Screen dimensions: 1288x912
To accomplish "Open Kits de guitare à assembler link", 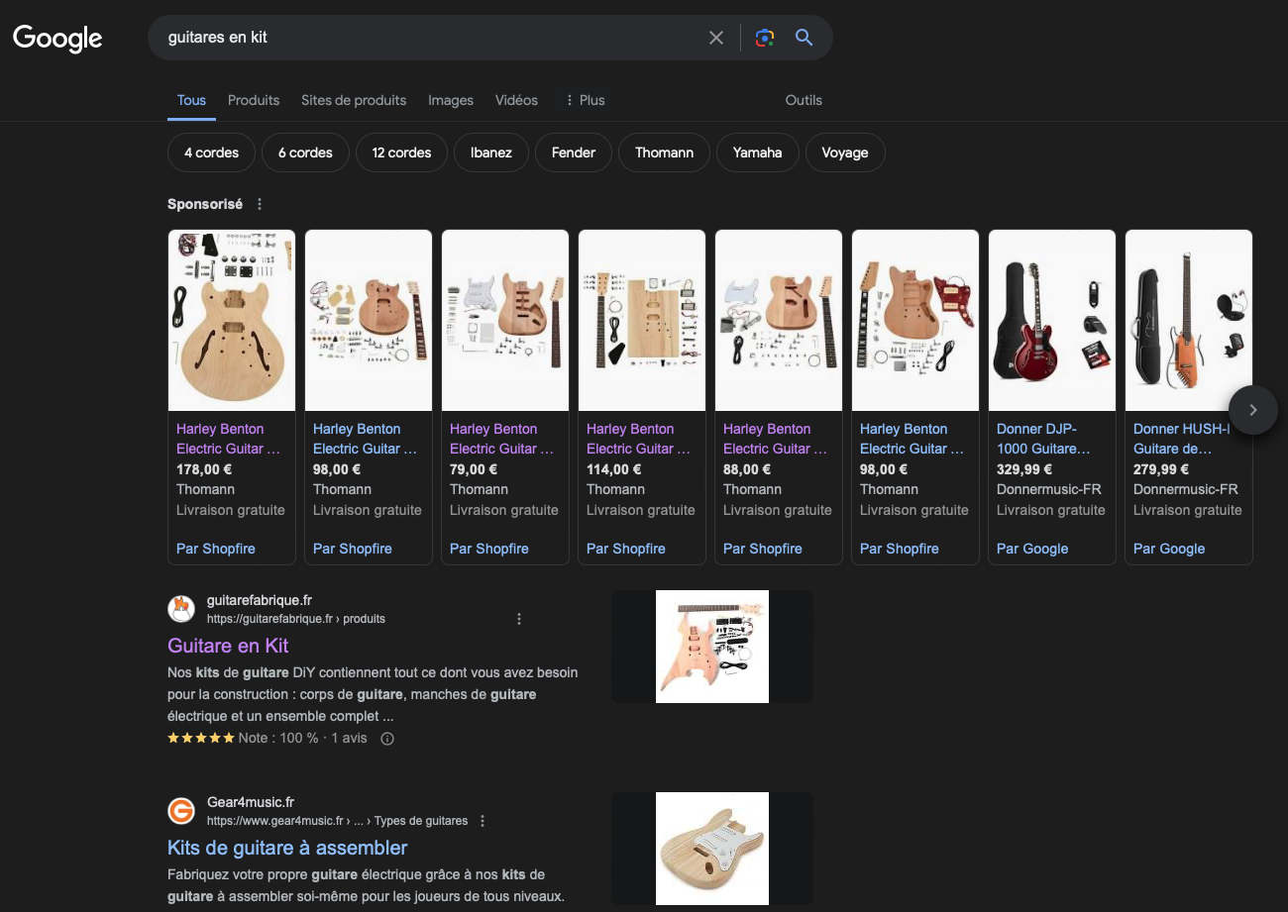I will click(x=287, y=848).
